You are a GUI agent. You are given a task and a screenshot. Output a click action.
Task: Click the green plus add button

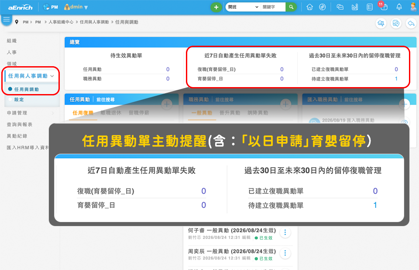coord(216,7)
